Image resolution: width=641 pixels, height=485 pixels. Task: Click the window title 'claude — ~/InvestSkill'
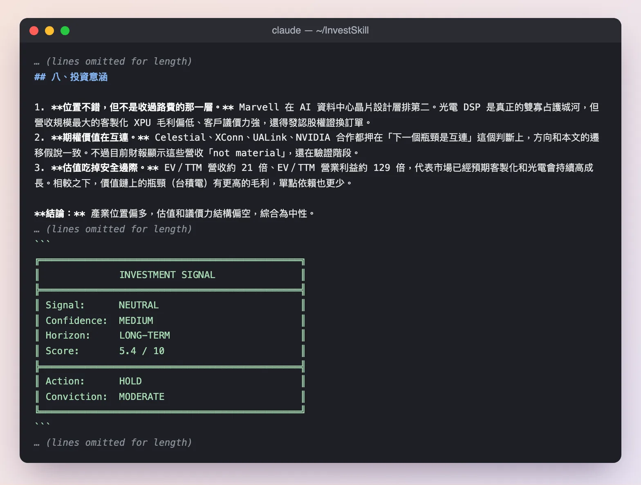point(320,30)
